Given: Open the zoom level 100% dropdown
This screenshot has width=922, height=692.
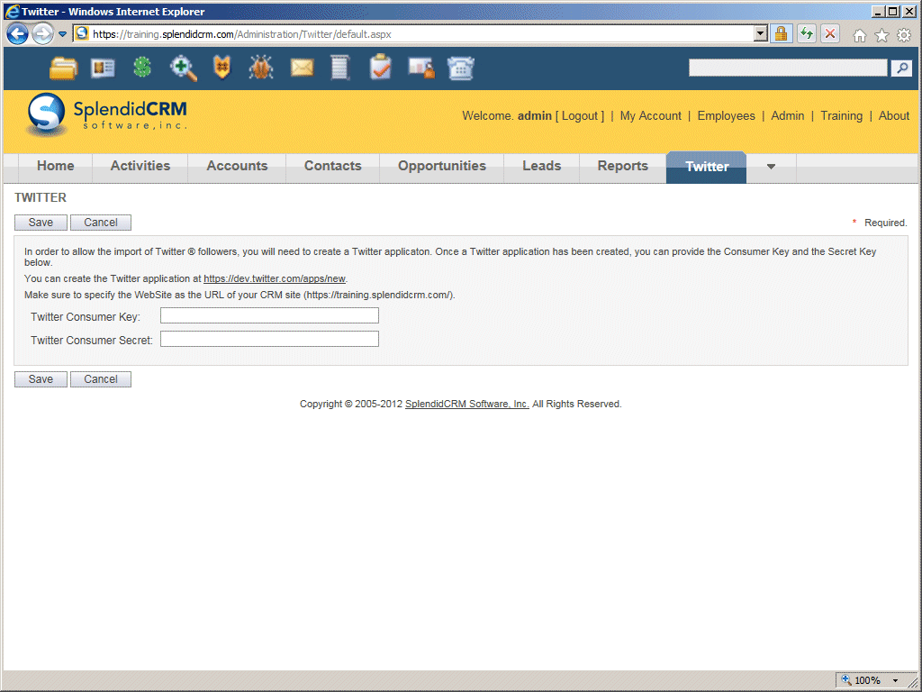Looking at the screenshot, I should click(895, 680).
